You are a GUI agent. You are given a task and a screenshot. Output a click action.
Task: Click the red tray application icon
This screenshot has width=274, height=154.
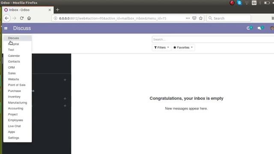pyautogui.click(x=232, y=3)
